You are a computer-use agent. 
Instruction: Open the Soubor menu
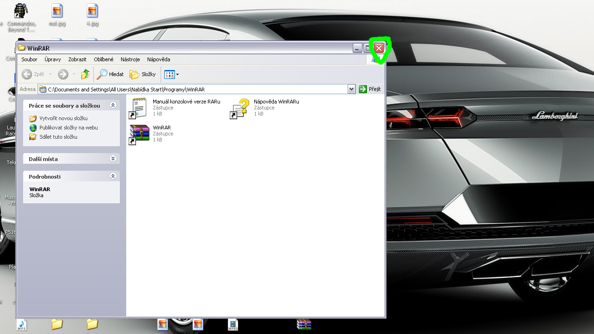[x=29, y=59]
